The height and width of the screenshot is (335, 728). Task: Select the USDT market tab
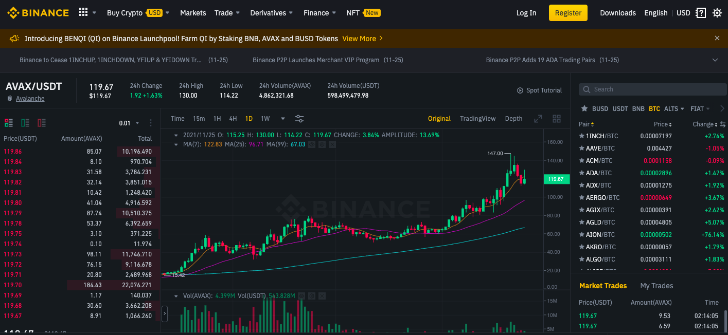tap(620, 109)
